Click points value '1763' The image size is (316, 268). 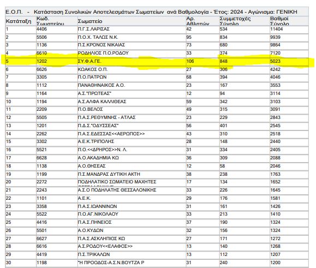[275, 174]
